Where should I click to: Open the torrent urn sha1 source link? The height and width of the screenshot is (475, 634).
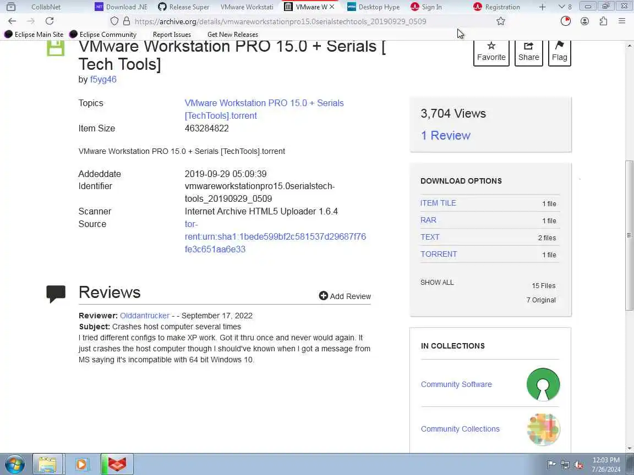point(275,236)
